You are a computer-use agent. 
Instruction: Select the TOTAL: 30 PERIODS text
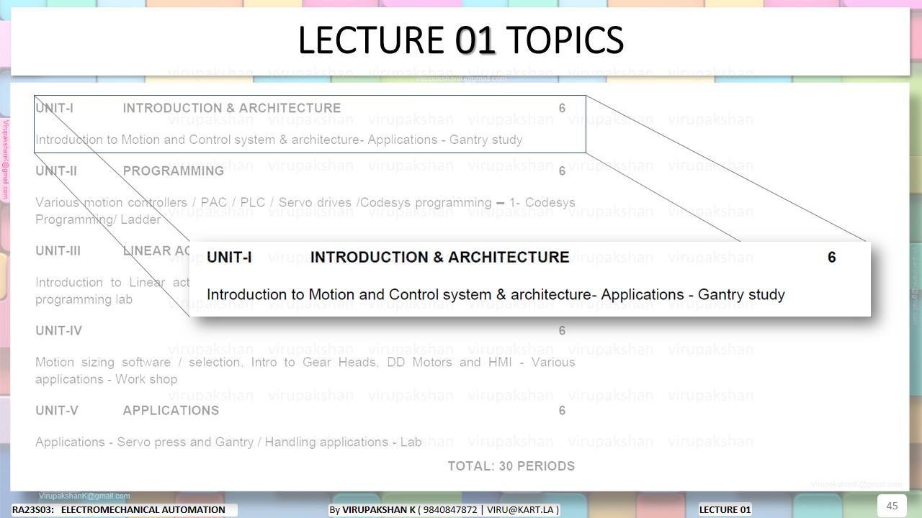pyautogui.click(x=511, y=465)
